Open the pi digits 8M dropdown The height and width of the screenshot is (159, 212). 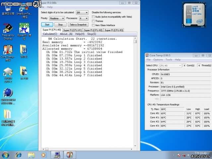(x=82, y=13)
